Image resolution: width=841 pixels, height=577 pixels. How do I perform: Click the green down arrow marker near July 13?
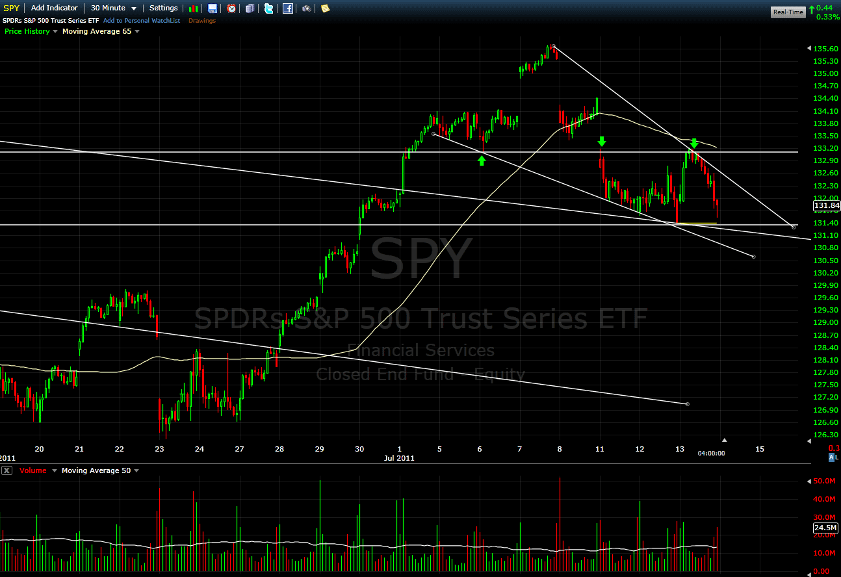pos(694,143)
